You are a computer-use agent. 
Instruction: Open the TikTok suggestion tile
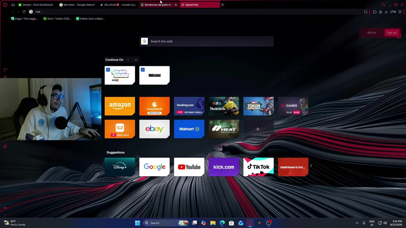[x=259, y=167]
